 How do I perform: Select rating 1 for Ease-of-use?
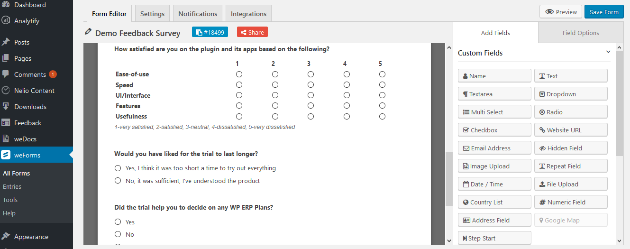[x=239, y=74]
